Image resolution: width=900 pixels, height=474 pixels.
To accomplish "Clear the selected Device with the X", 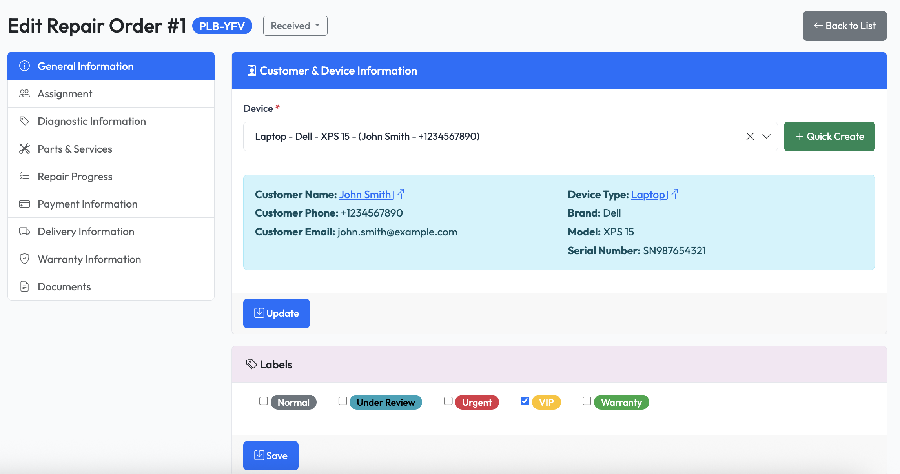I will [x=750, y=137].
